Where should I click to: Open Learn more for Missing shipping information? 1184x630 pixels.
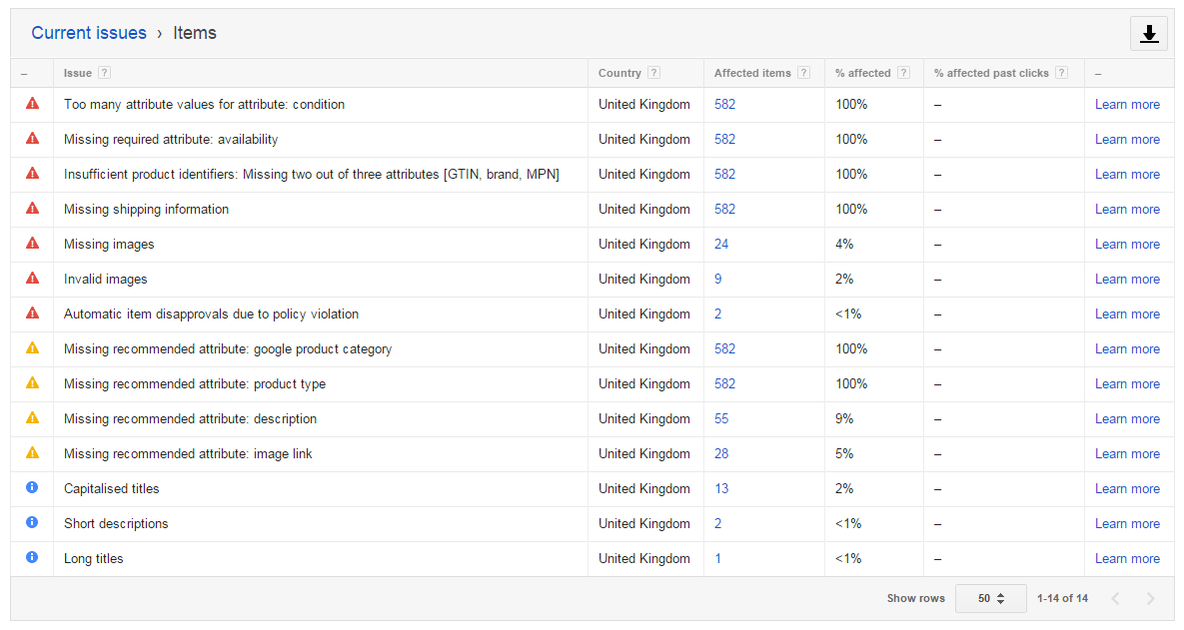tap(1127, 209)
